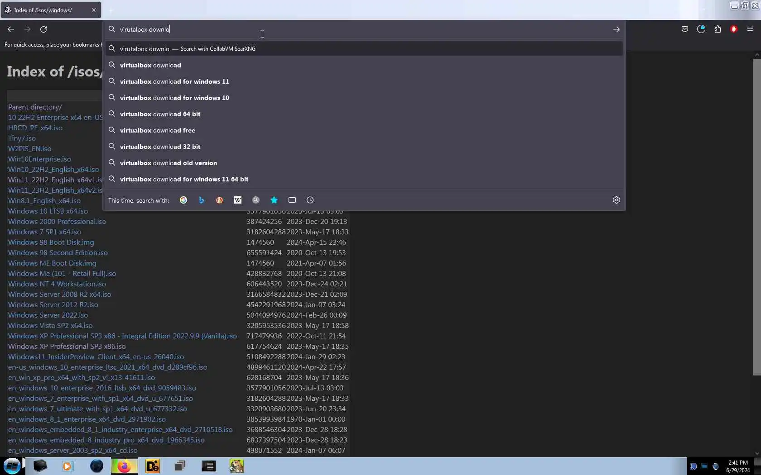The width and height of the screenshot is (761, 475).
Task: Search this time with Bing
Action: [202, 200]
